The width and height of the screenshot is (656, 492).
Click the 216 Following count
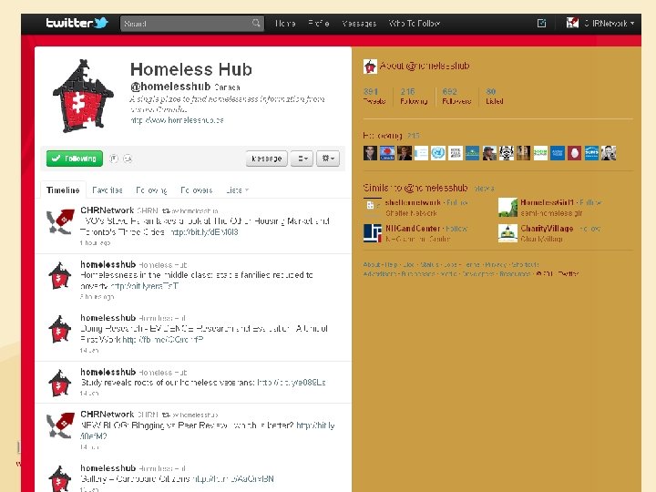point(414,96)
